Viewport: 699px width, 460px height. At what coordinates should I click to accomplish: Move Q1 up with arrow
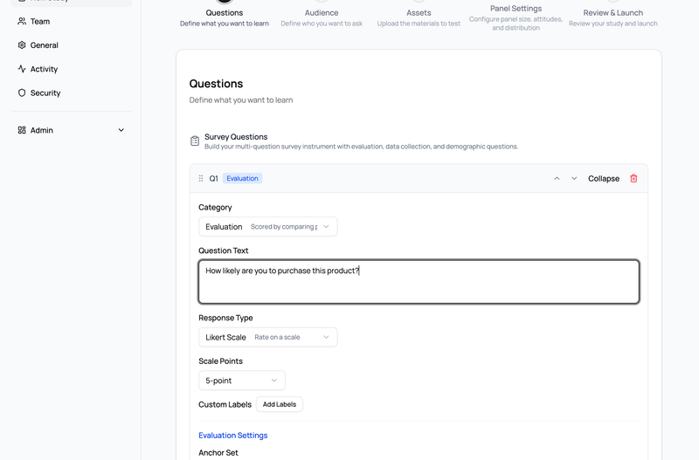pos(557,178)
